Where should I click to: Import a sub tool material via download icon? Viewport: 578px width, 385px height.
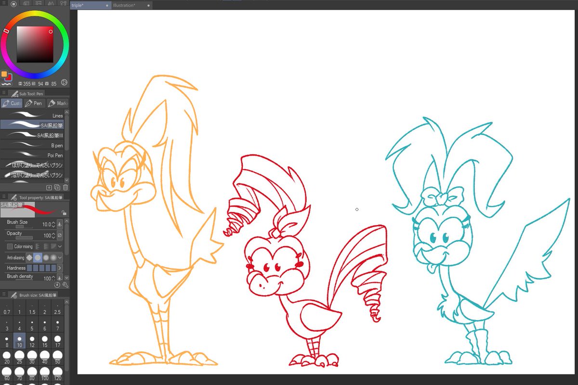click(x=49, y=187)
